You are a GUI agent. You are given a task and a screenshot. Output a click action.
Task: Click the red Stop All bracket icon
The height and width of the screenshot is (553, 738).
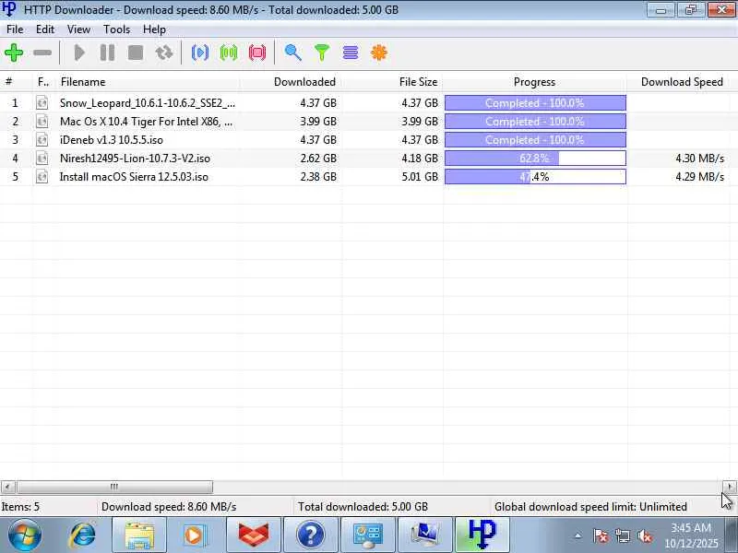pyautogui.click(x=257, y=53)
